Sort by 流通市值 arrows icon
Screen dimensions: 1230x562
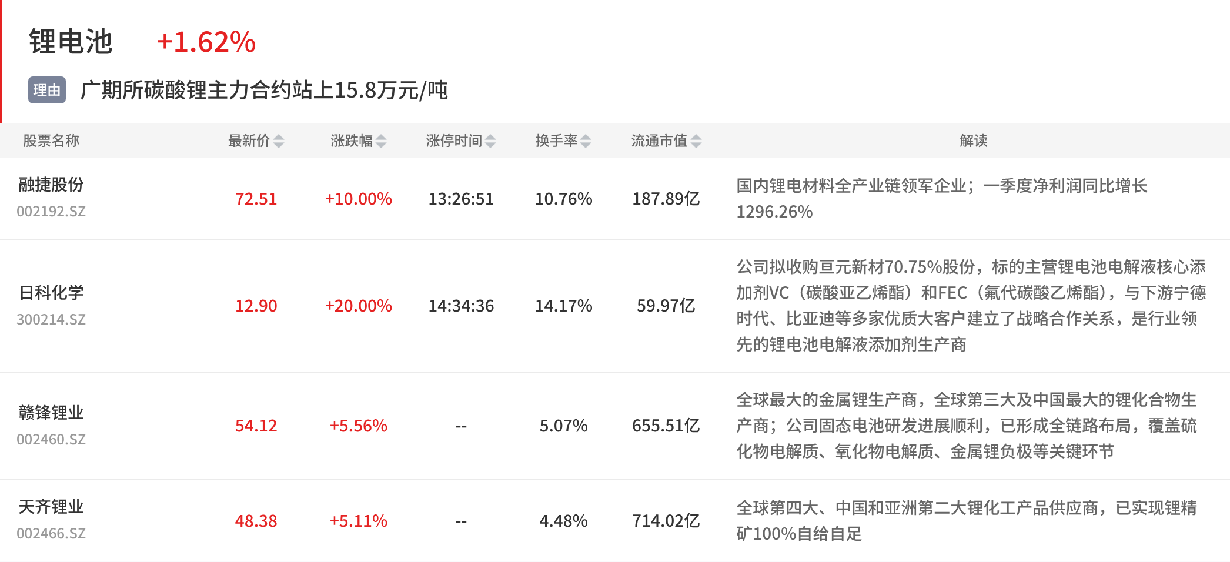click(x=696, y=141)
